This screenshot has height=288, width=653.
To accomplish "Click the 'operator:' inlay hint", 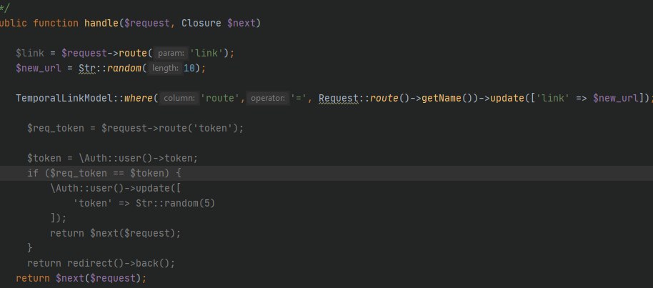I will [x=268, y=99].
